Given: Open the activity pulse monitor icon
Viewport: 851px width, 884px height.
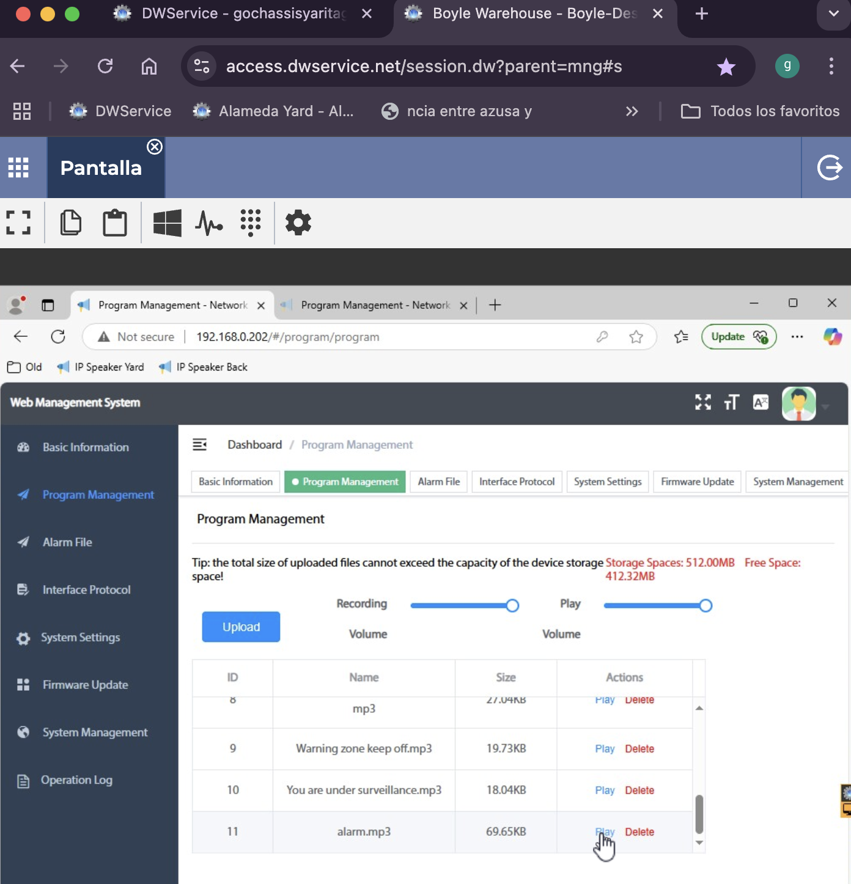Looking at the screenshot, I should [x=209, y=223].
